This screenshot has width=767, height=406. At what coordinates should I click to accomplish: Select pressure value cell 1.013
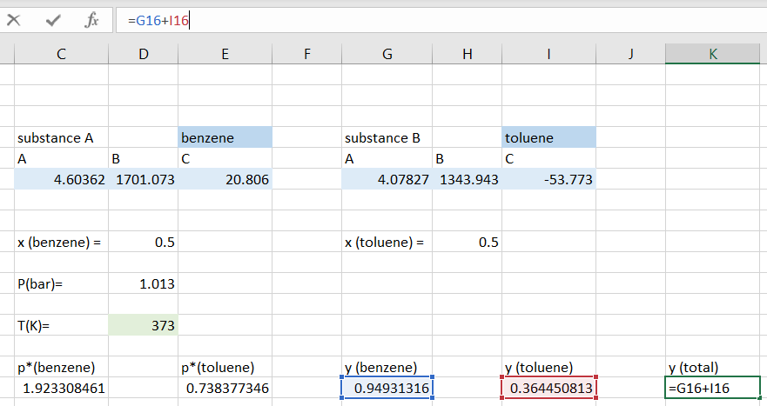click(x=144, y=283)
